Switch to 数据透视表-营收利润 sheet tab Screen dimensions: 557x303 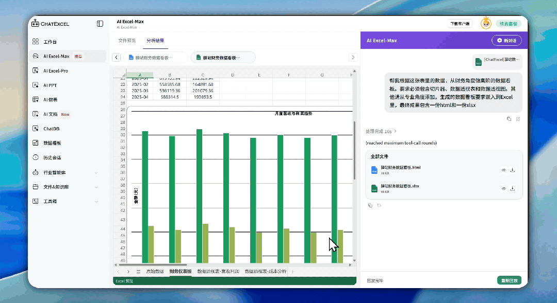(218, 272)
